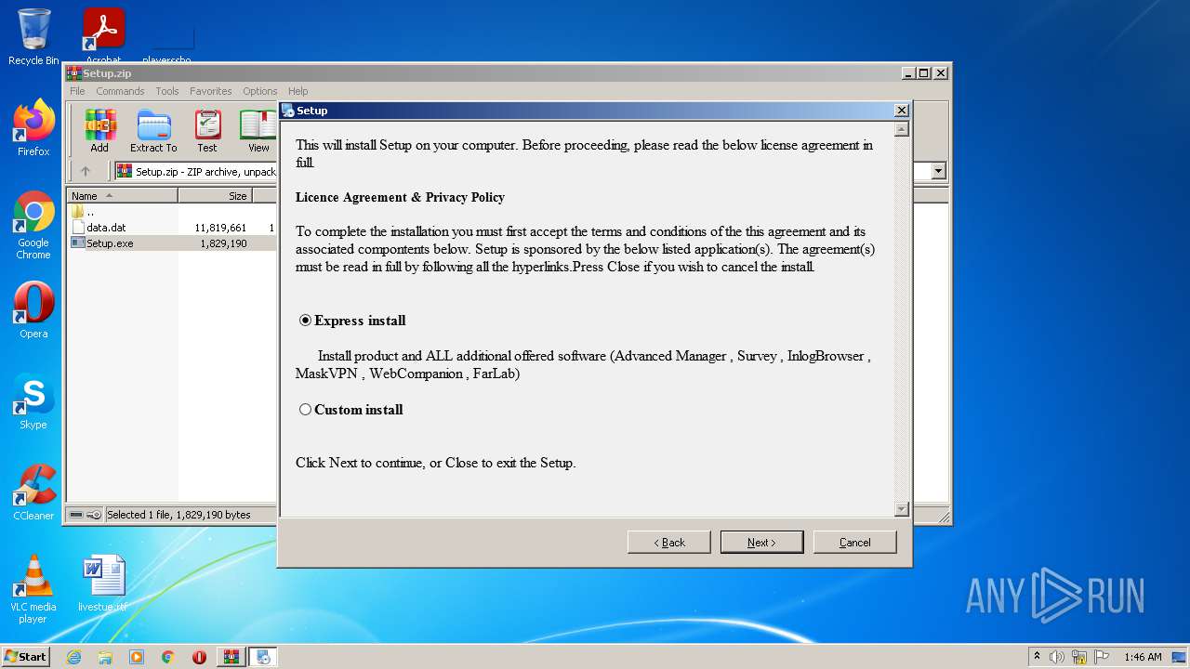The height and width of the screenshot is (669, 1190).
Task: Click Windows Explorer folder icon in taskbar
Action: pos(105,657)
